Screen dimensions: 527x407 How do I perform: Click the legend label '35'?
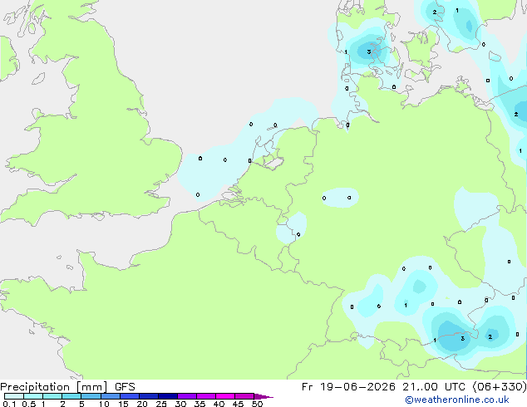[x=199, y=404]
